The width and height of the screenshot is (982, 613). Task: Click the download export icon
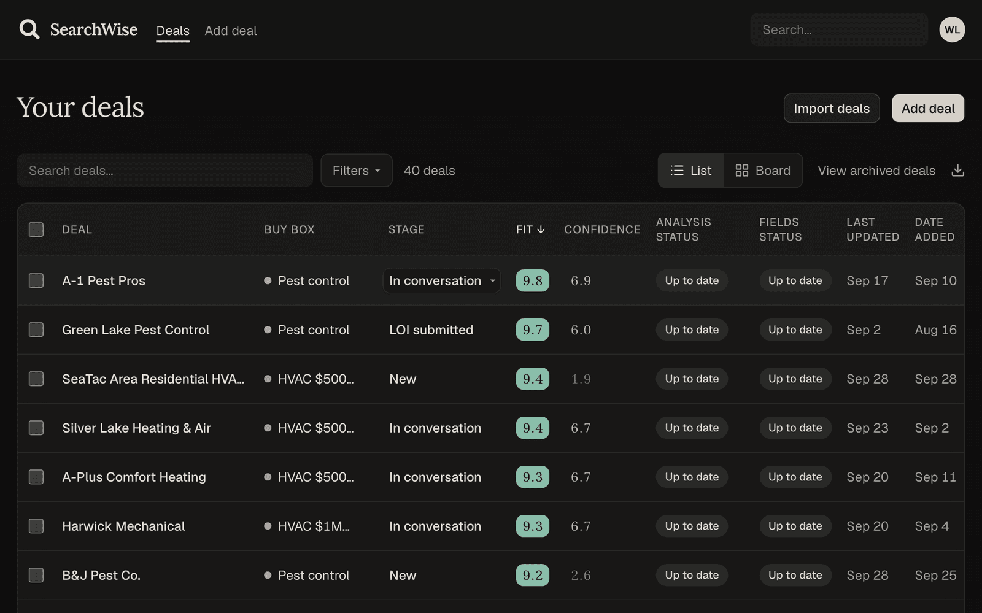click(x=957, y=171)
